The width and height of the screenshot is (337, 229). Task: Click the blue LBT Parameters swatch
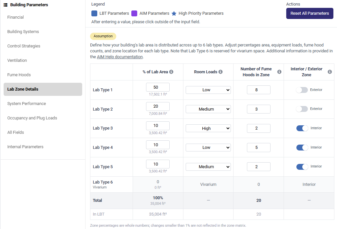point(94,13)
